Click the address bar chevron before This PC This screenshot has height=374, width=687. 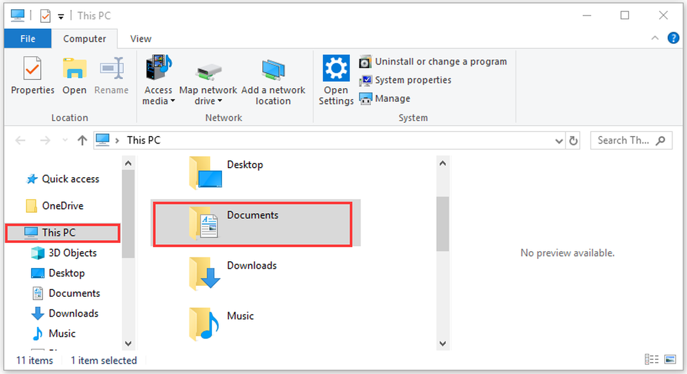pyautogui.click(x=118, y=140)
